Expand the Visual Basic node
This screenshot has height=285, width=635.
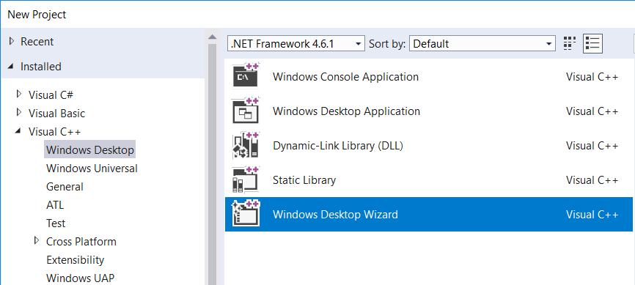click(18, 112)
